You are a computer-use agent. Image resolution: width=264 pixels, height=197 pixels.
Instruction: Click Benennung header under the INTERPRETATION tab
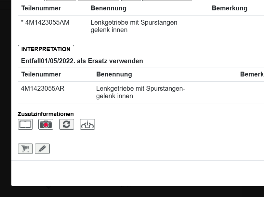[x=114, y=74]
